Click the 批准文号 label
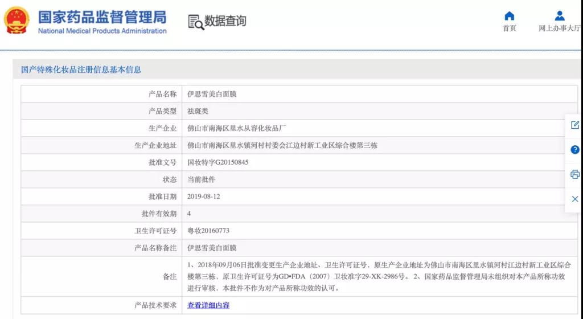Screen dimensions: 583x319 (162, 162)
